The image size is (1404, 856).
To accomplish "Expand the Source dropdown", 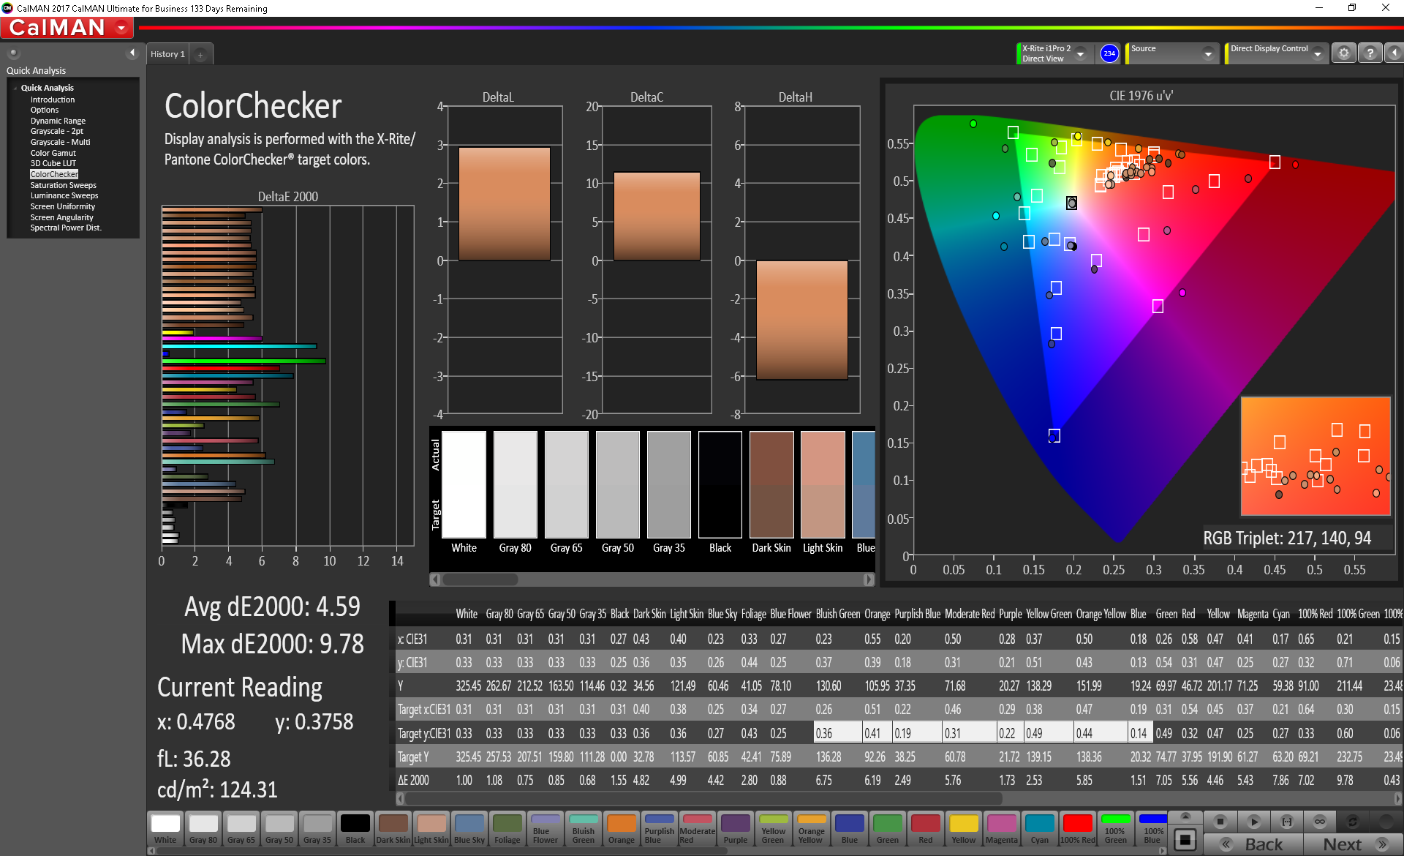I will coord(1208,53).
